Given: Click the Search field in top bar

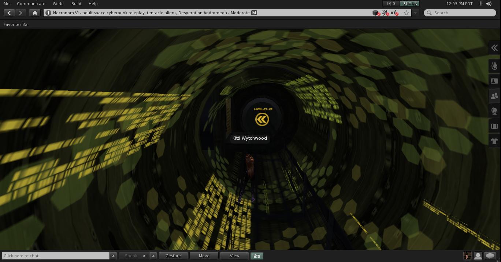Looking at the screenshot, I should (x=460, y=13).
